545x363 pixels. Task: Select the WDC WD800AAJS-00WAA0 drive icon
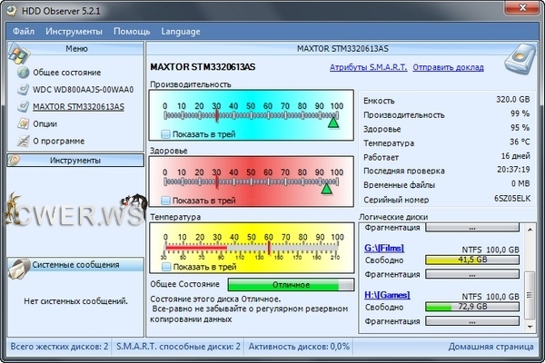pyautogui.click(x=23, y=90)
